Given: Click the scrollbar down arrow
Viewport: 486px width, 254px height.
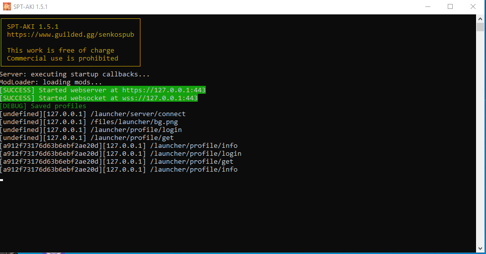Looking at the screenshot, I should (x=480, y=248).
